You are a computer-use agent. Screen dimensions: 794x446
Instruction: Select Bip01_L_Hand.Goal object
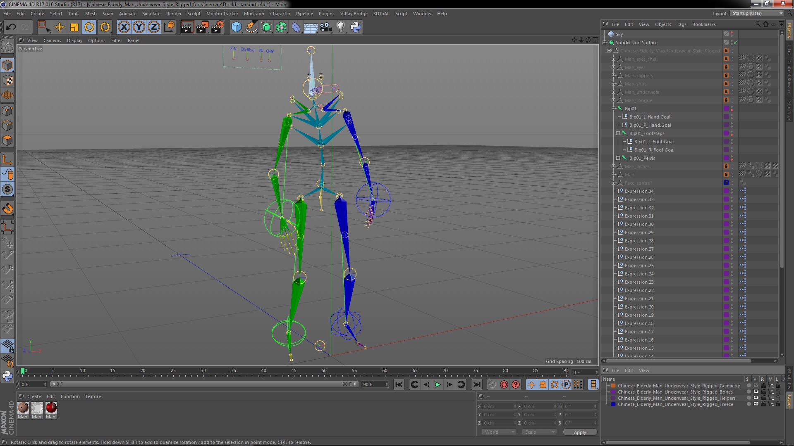tap(650, 117)
